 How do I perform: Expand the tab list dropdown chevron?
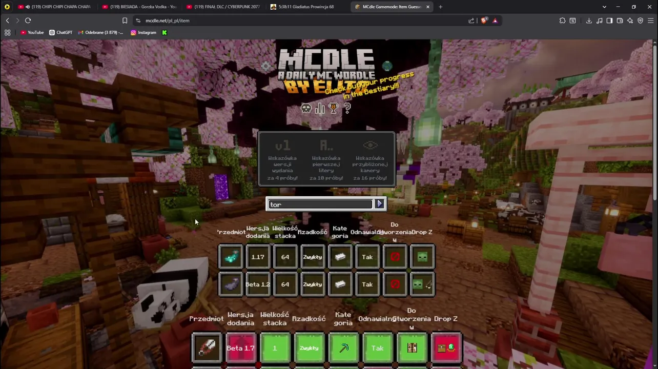604,7
